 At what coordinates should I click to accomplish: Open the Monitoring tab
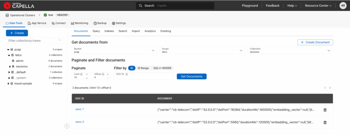pyautogui.click(x=80, y=23)
